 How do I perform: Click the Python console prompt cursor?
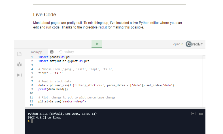tap(32, 121)
